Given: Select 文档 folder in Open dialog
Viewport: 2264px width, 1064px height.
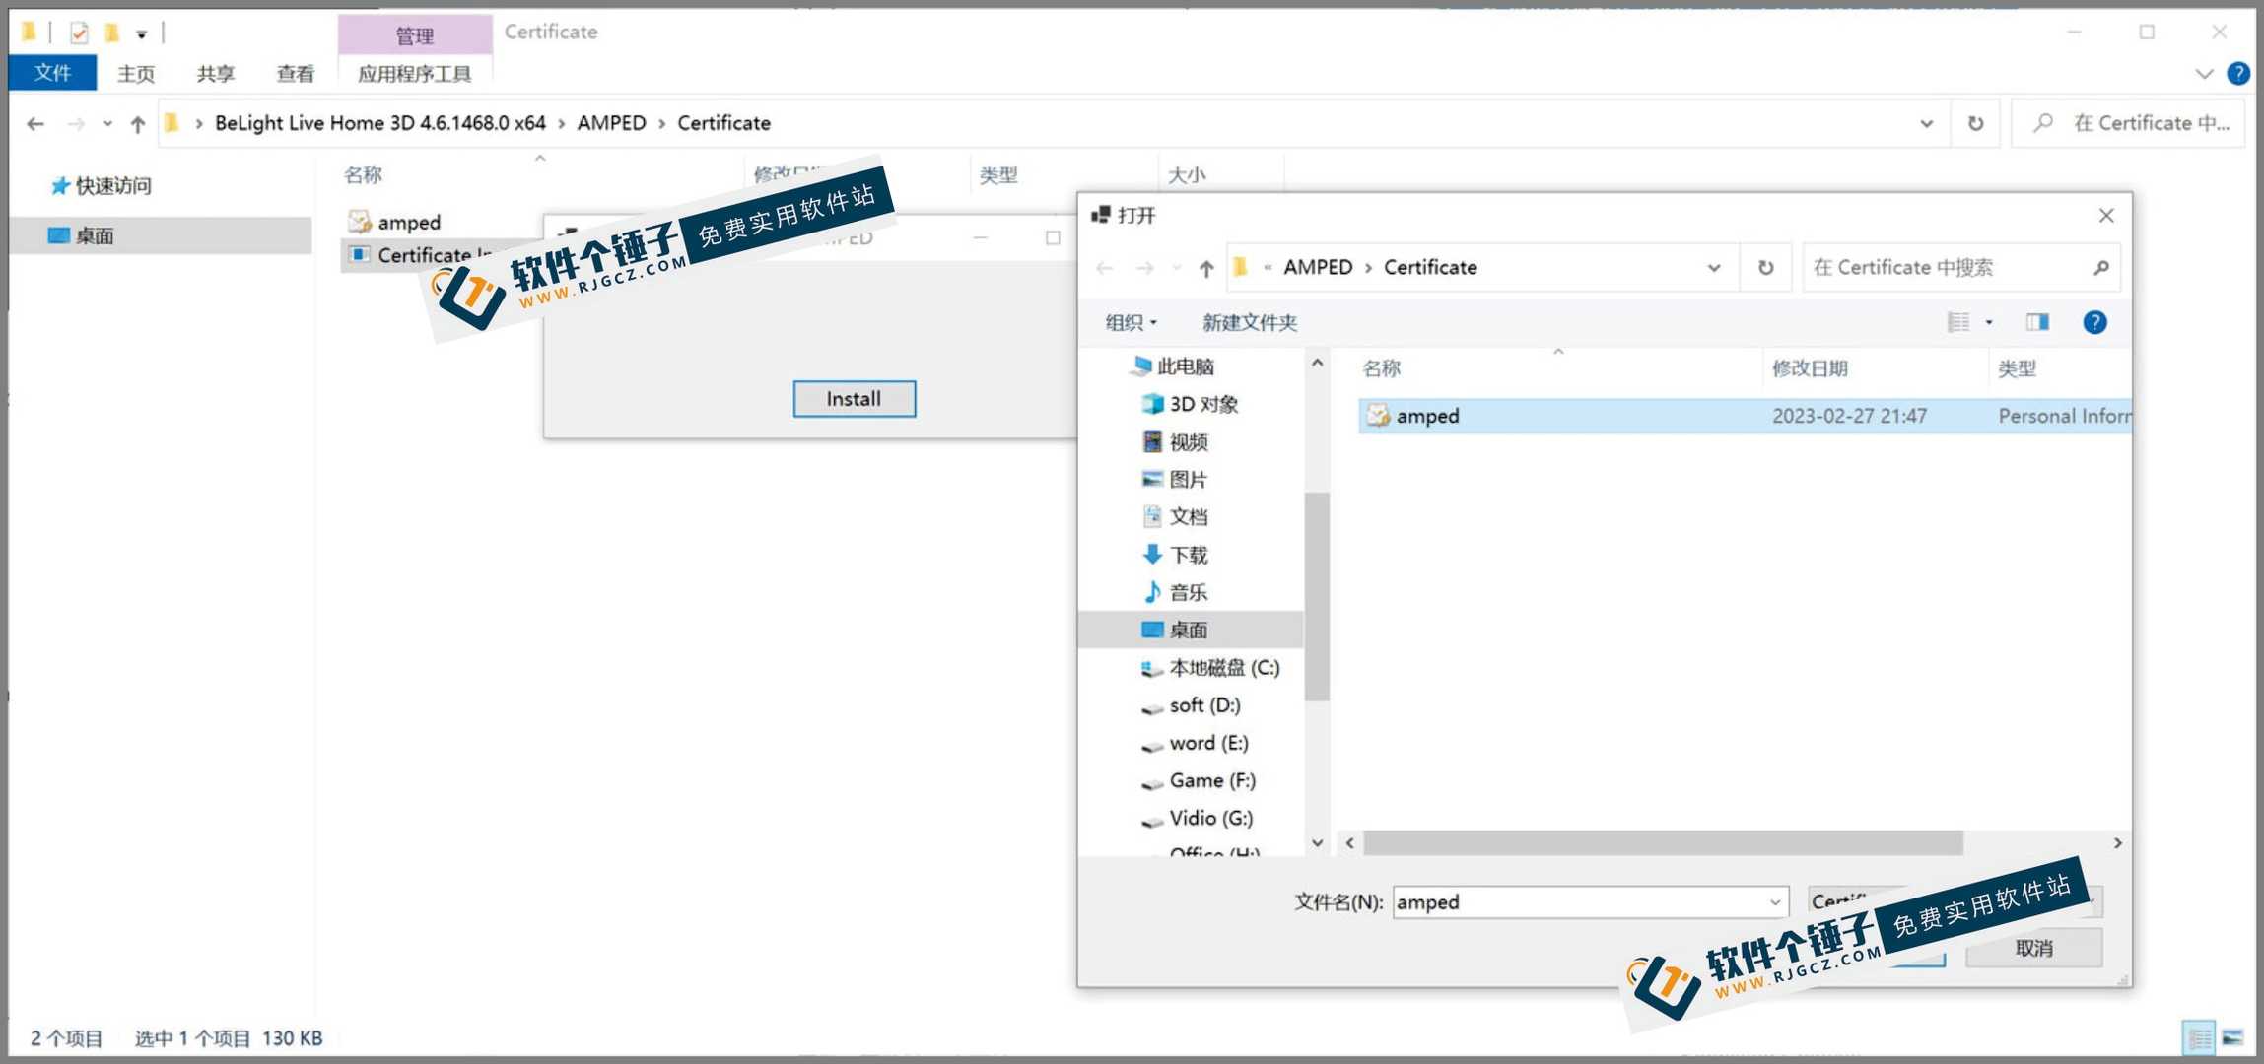Looking at the screenshot, I should click(x=1175, y=517).
